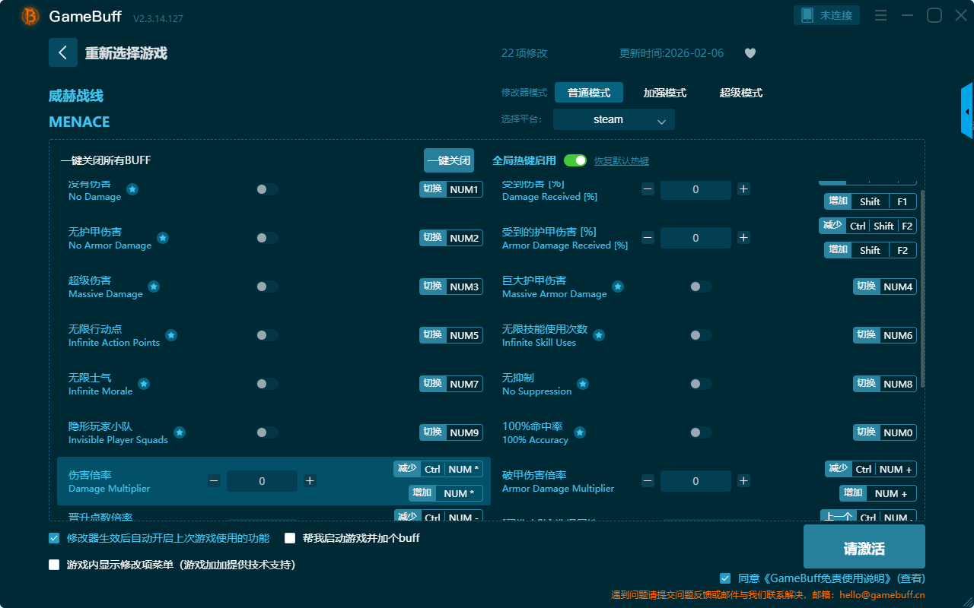Toggle the global hotkey enable switch
Viewport: 974px width, 608px height.
pos(575,160)
